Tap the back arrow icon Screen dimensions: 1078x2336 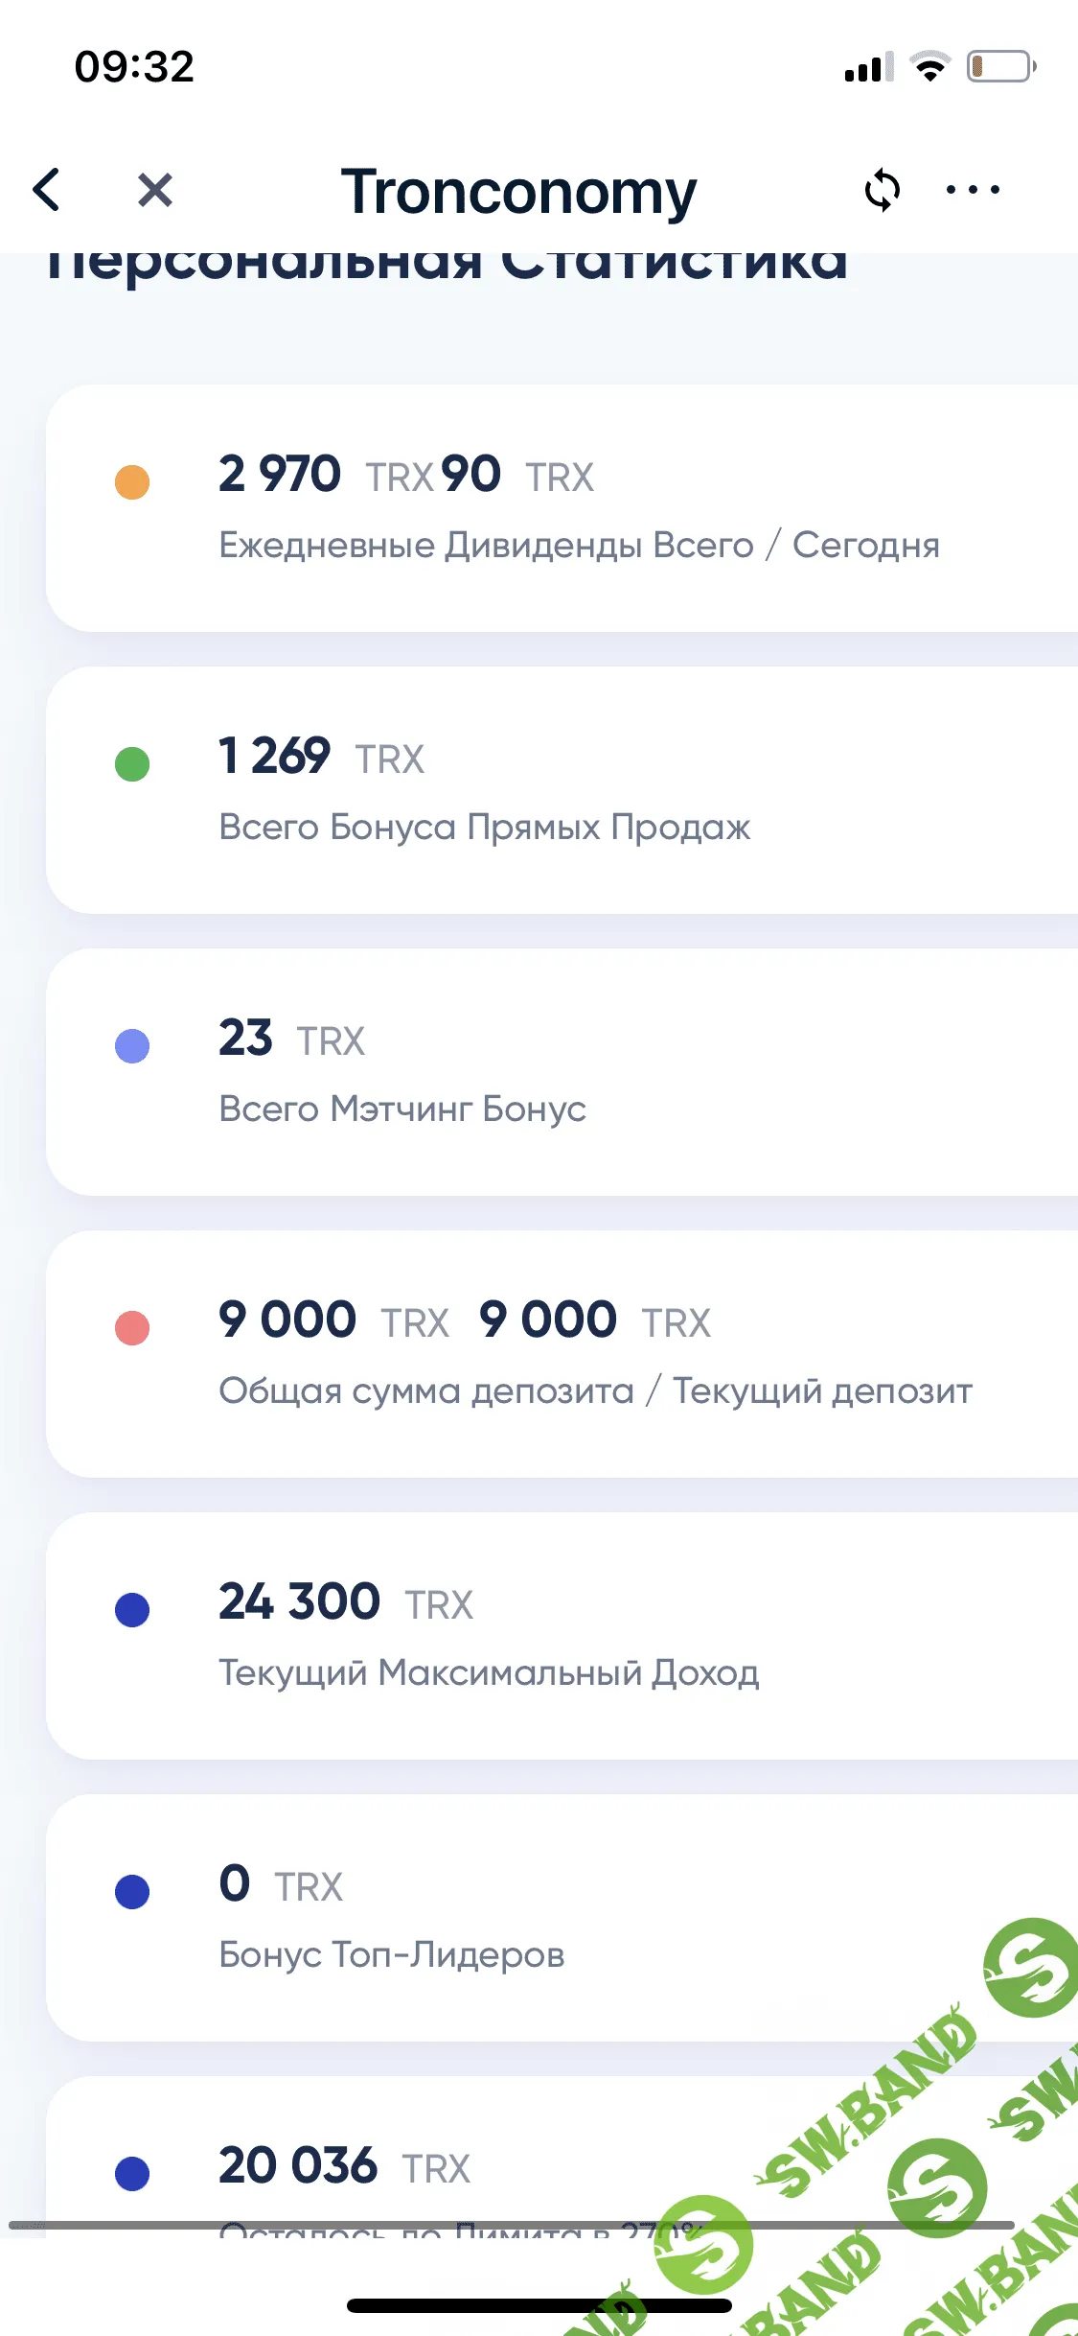47,189
